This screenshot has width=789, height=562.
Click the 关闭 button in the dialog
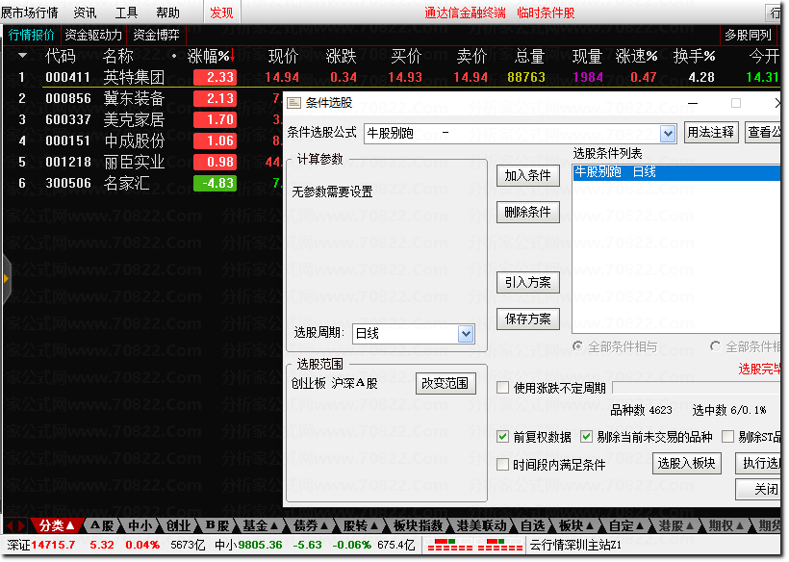(758, 489)
